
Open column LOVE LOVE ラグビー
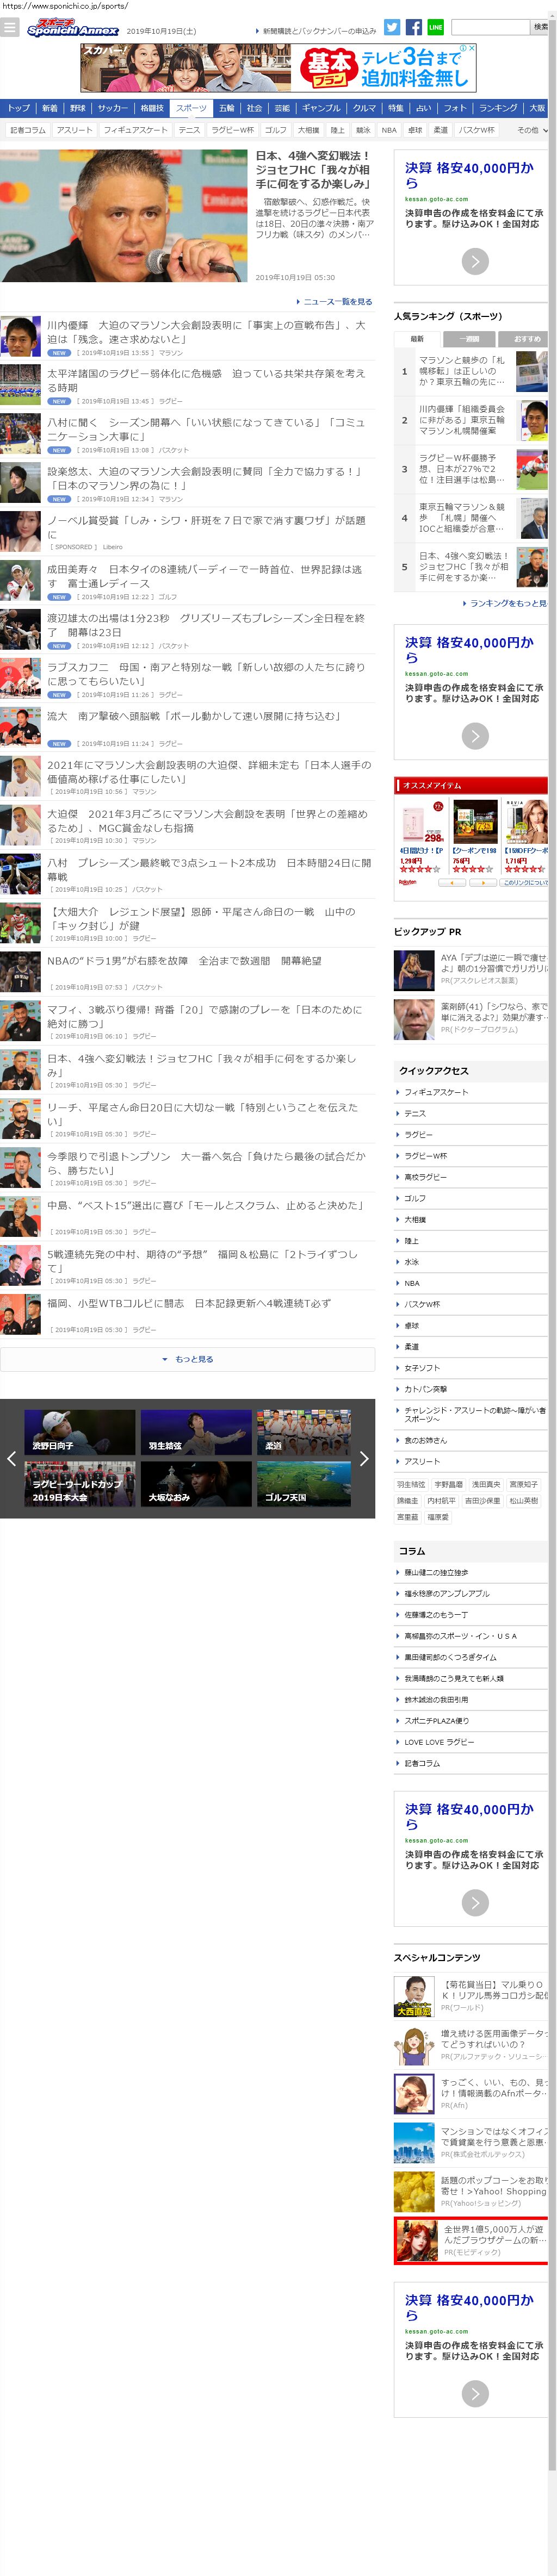tap(439, 1742)
